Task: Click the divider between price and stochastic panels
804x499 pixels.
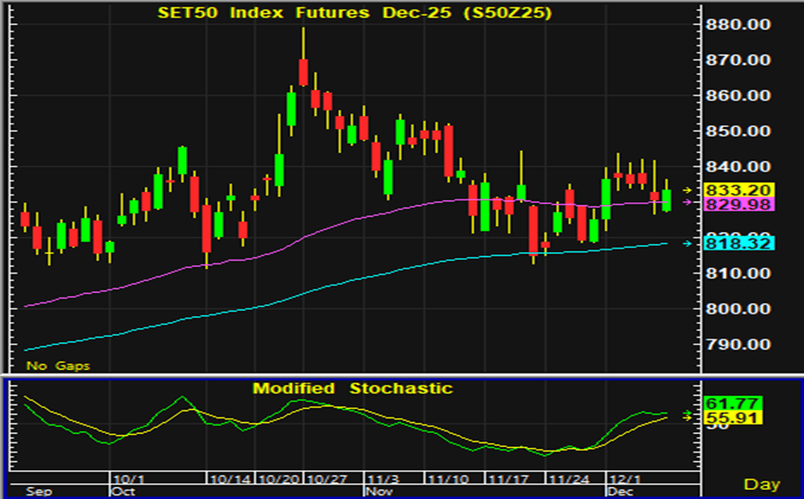Action: [352, 375]
